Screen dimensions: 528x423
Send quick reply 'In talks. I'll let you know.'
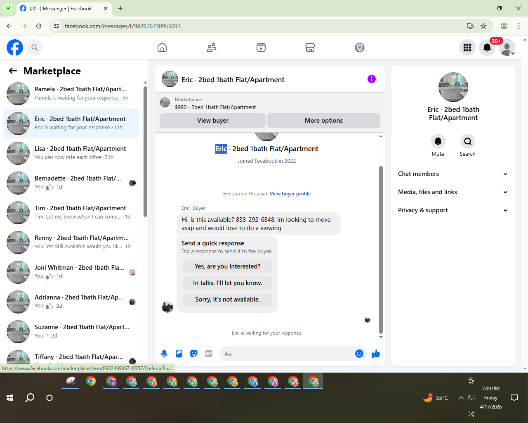pyautogui.click(x=228, y=283)
